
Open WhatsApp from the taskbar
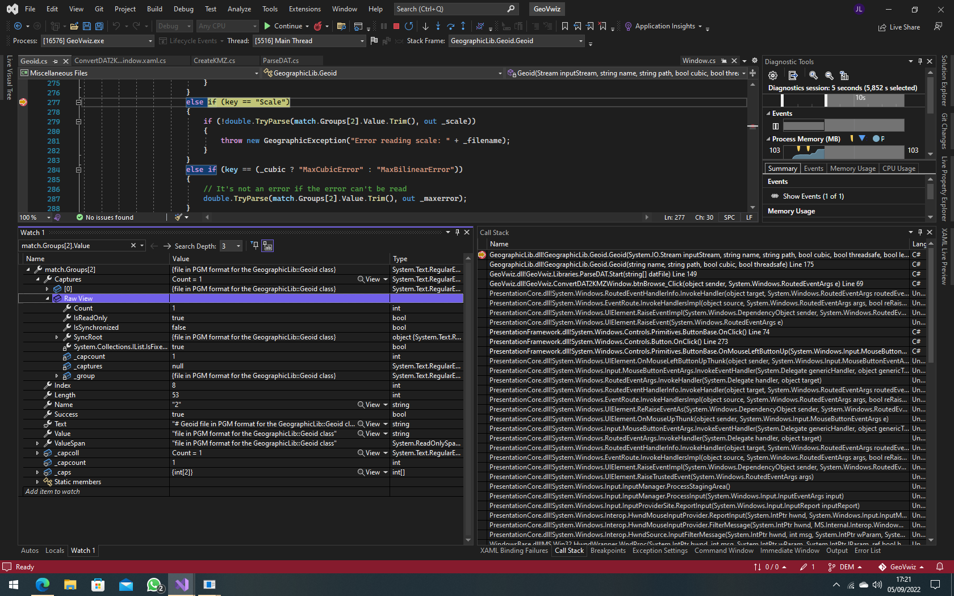(x=154, y=585)
